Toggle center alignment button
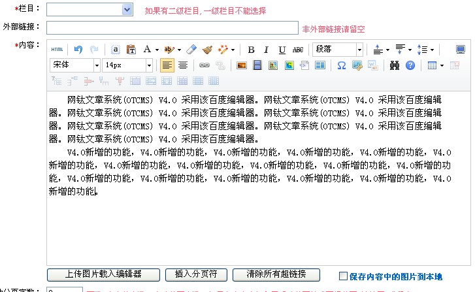 click(x=183, y=65)
